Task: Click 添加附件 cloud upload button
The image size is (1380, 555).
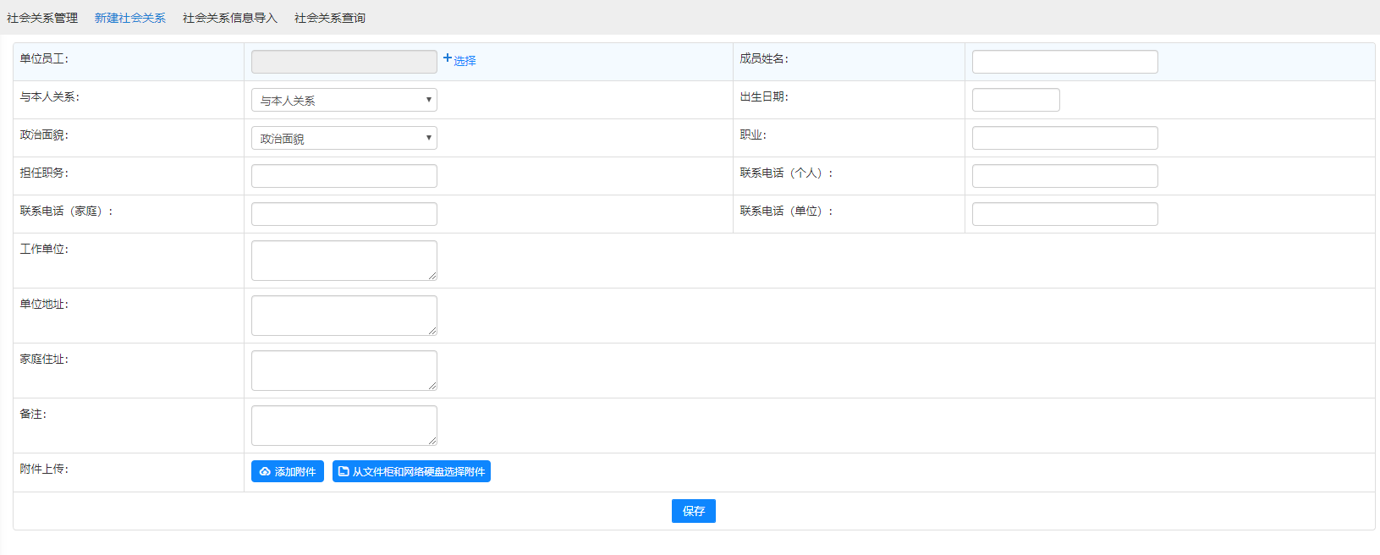Action: pyautogui.click(x=288, y=471)
